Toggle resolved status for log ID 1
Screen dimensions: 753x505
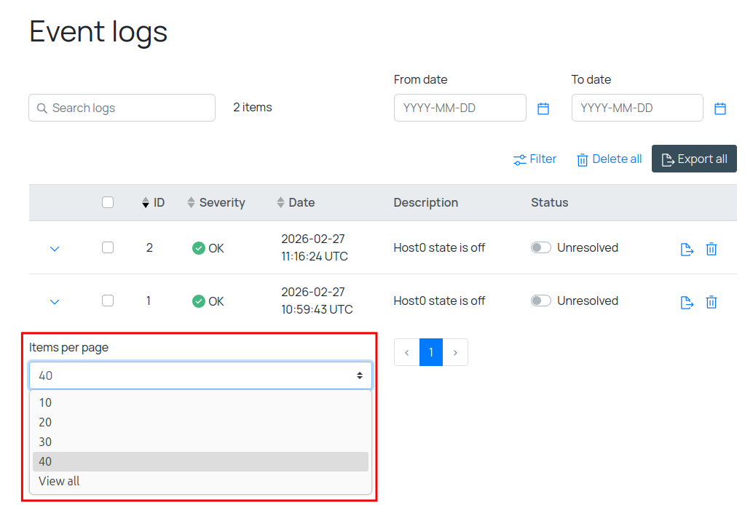coord(541,301)
